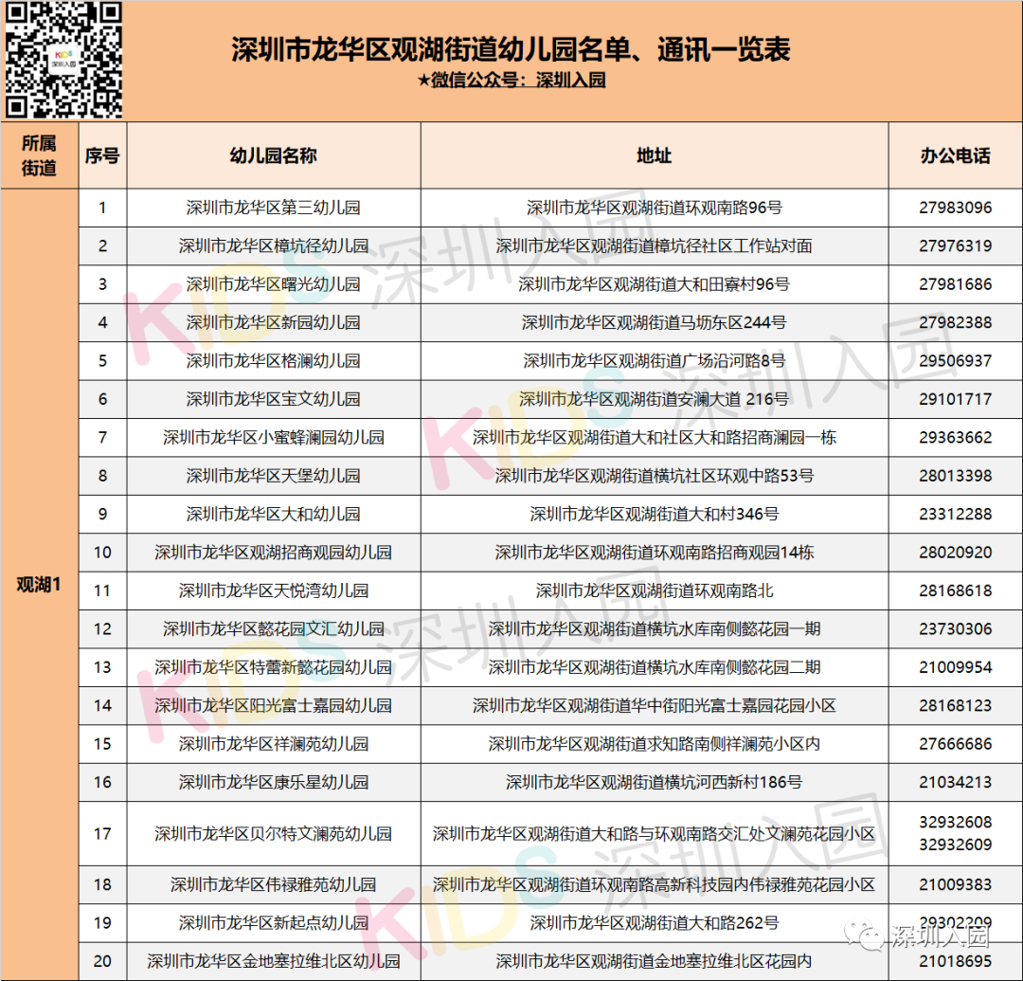Click 深圳市龙华区金地塞拉维北区幼儿园 name cell
The image size is (1023, 981).
click(274, 961)
